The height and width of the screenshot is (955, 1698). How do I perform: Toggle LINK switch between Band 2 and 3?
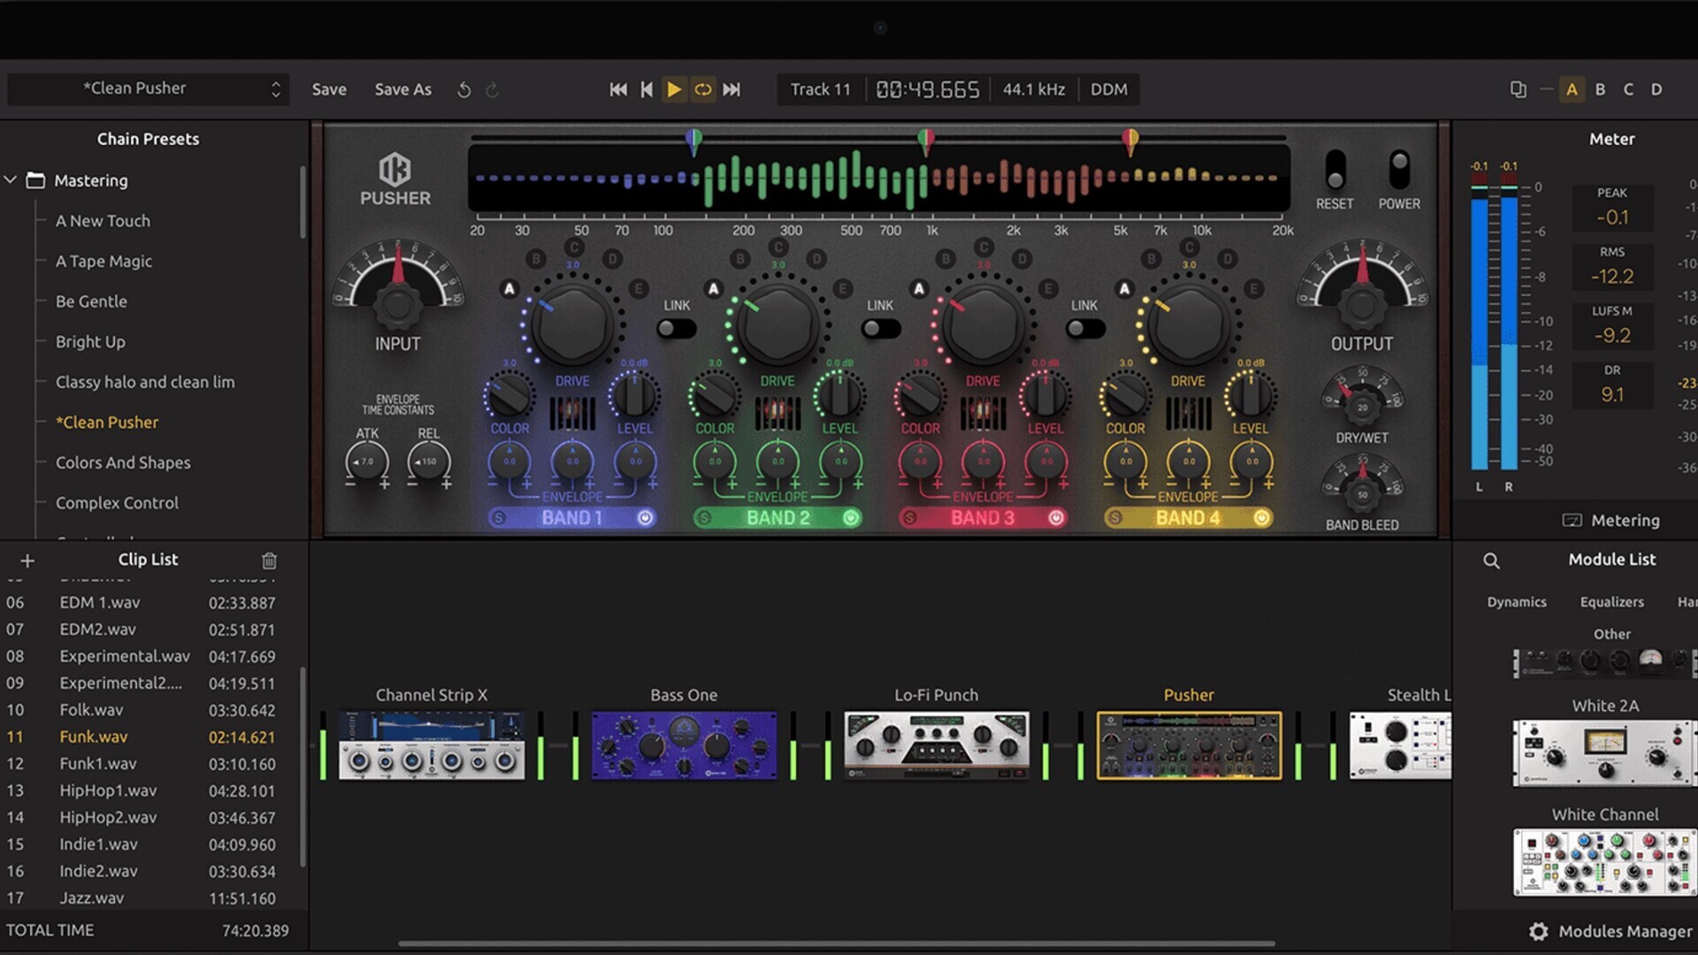881,329
